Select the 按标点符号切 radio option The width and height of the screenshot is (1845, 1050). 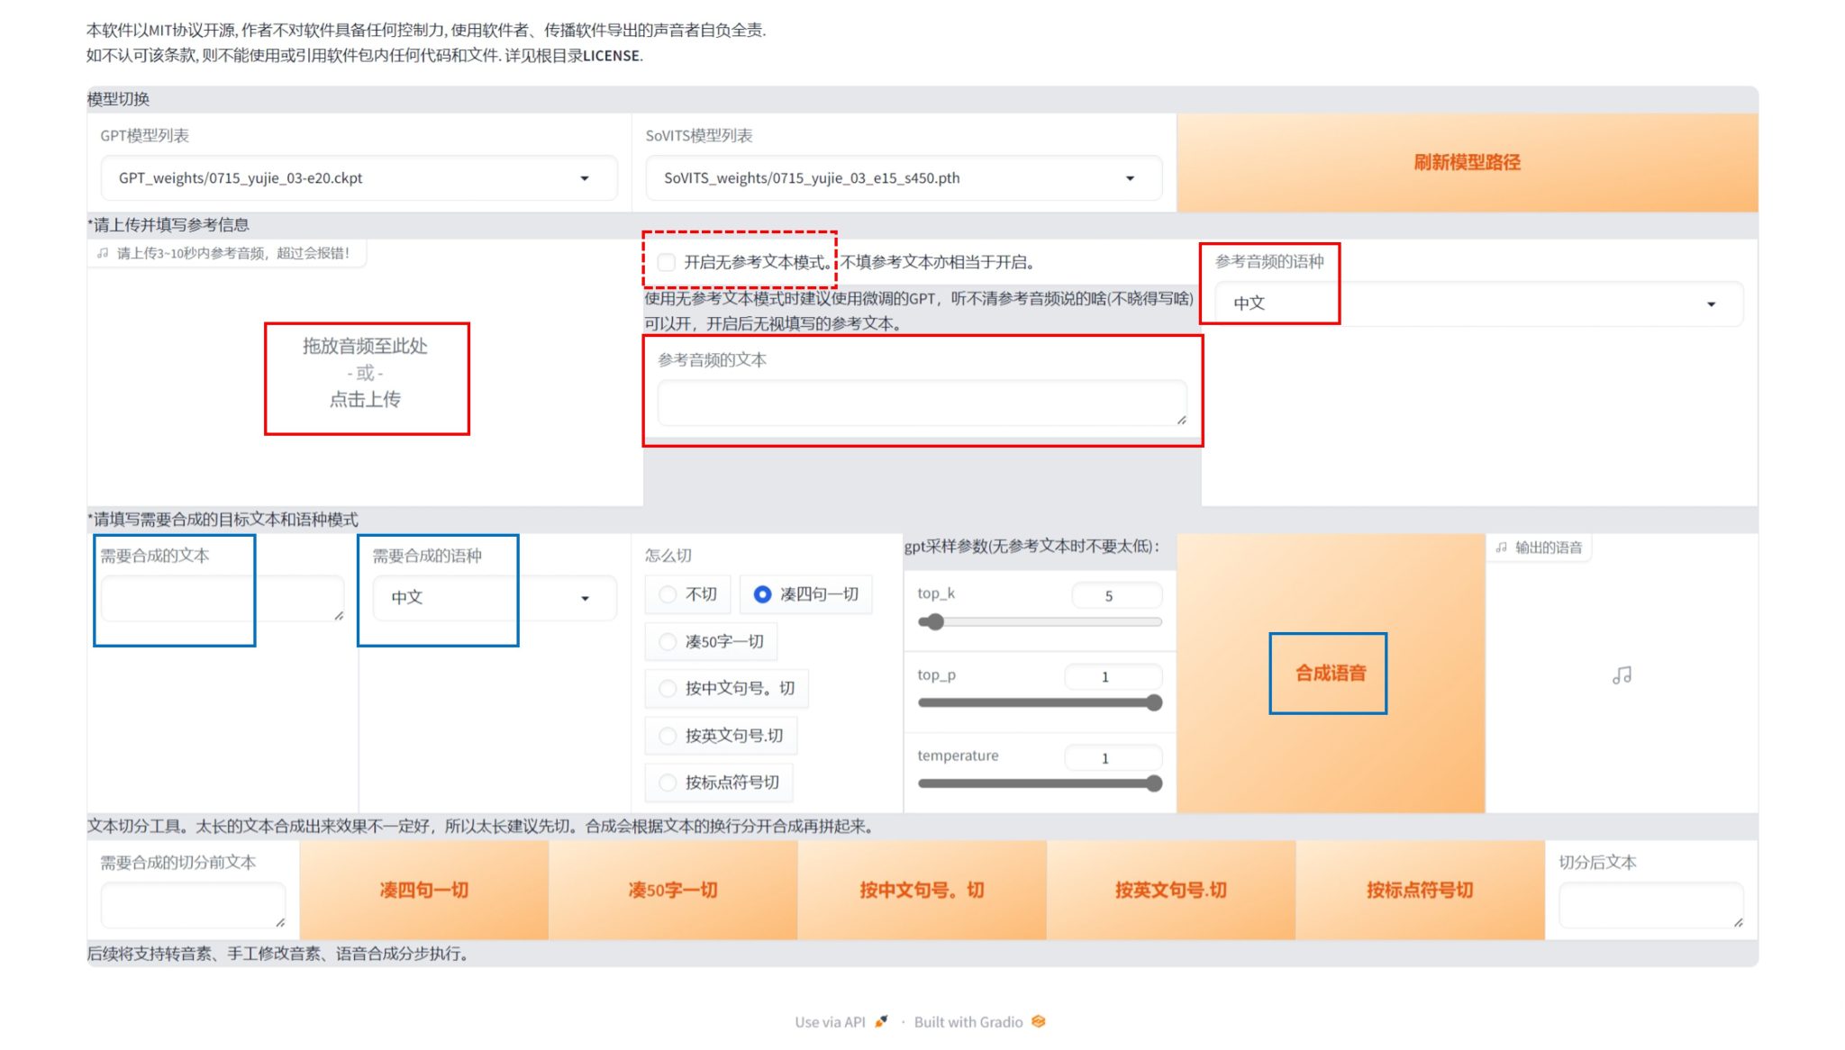(668, 783)
